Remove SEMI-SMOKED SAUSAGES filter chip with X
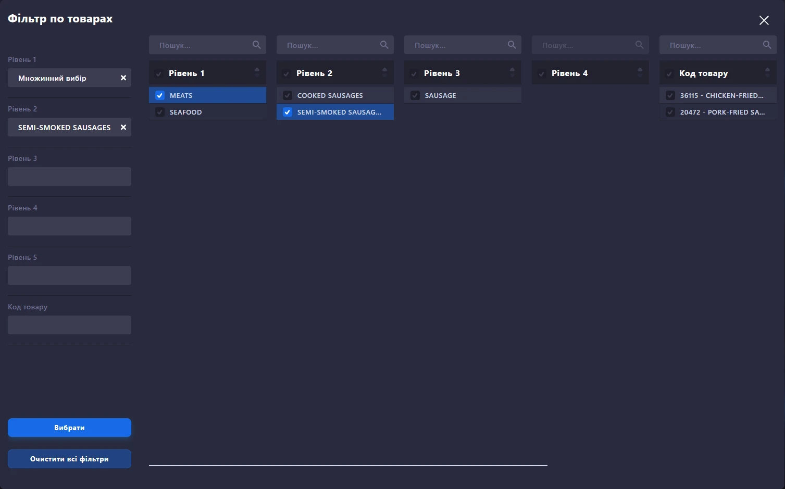785x489 pixels. 123,128
